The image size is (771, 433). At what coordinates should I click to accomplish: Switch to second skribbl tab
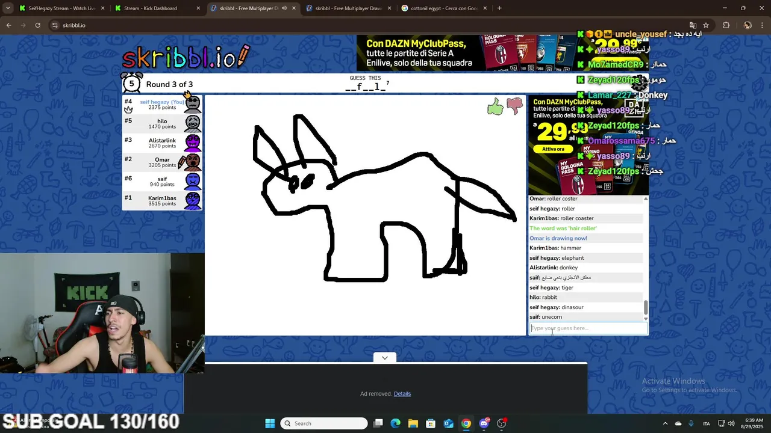[348, 8]
